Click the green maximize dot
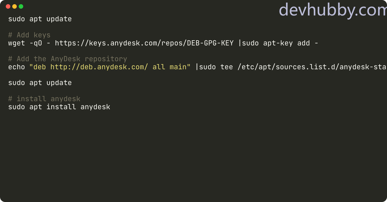Viewport: 387px width, 202px height. pos(21,6)
